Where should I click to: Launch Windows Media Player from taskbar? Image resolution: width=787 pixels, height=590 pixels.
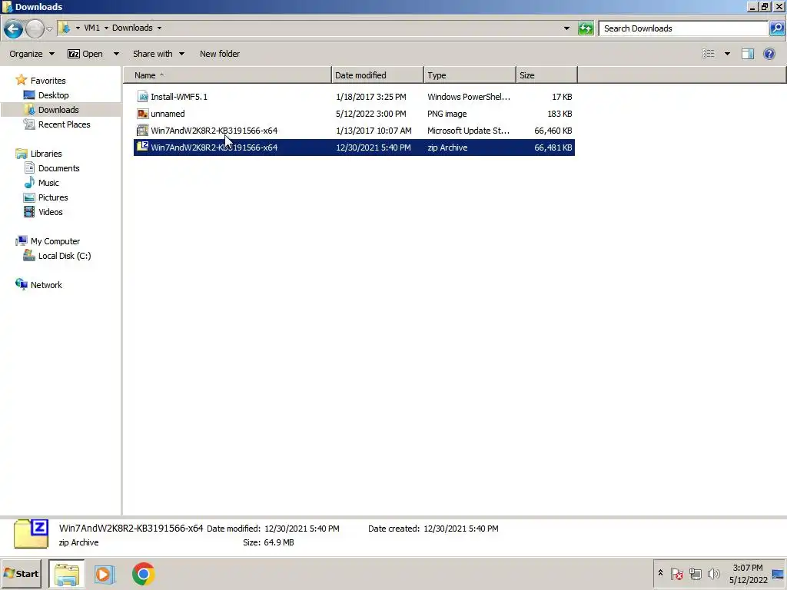click(x=105, y=574)
